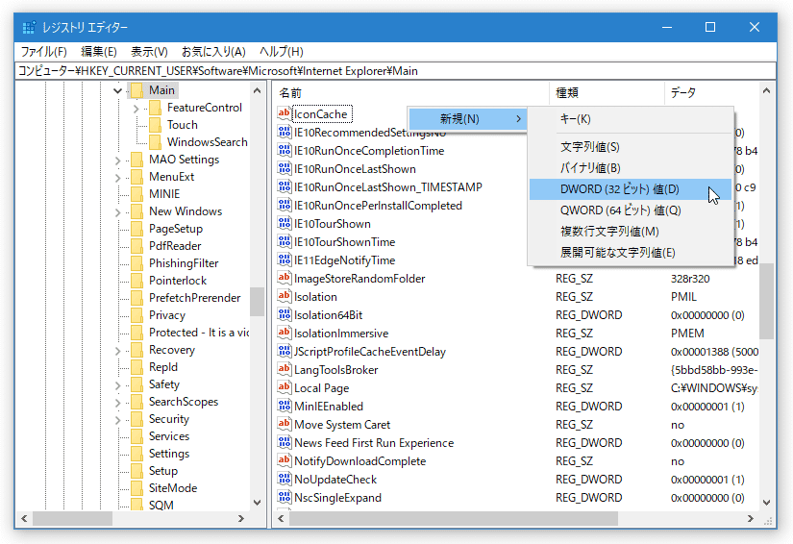793x544 pixels.
Task: Click the value list horizontal scrollbar thumb
Action: coord(453,518)
